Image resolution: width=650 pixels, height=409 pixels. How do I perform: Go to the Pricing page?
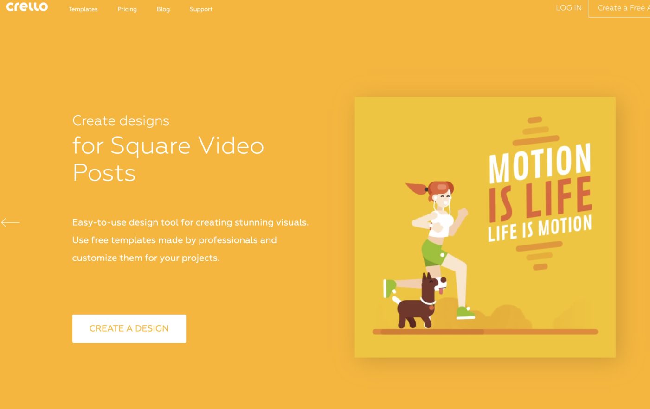tap(127, 9)
